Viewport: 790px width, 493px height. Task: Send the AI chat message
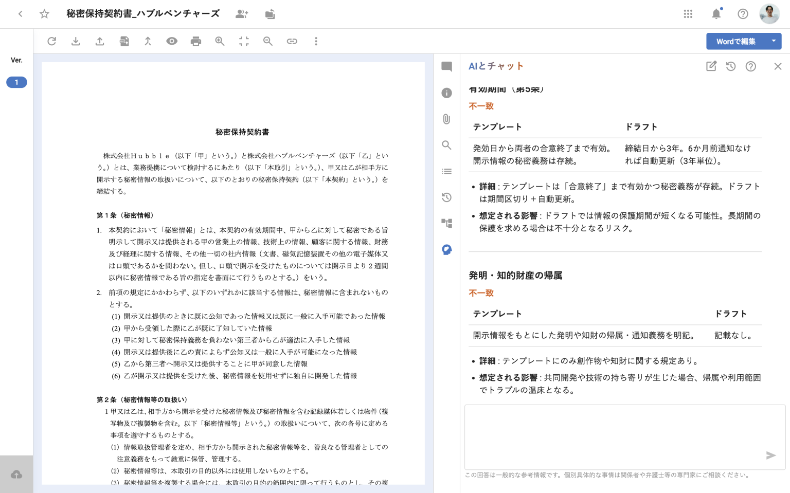point(770,455)
